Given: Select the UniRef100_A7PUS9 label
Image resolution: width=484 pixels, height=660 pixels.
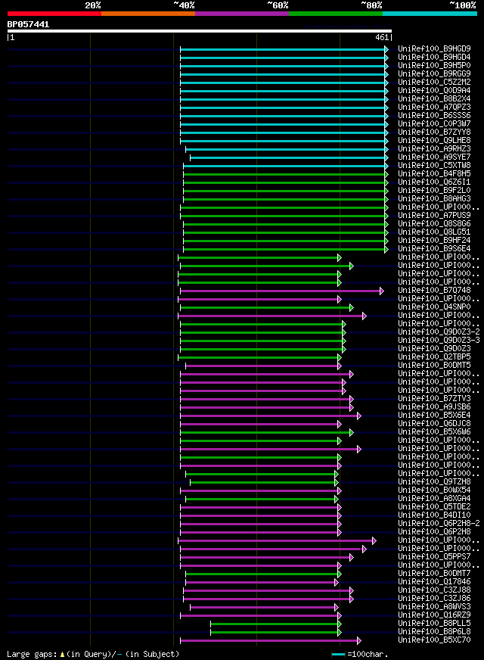Looking at the screenshot, I should tap(434, 216).
